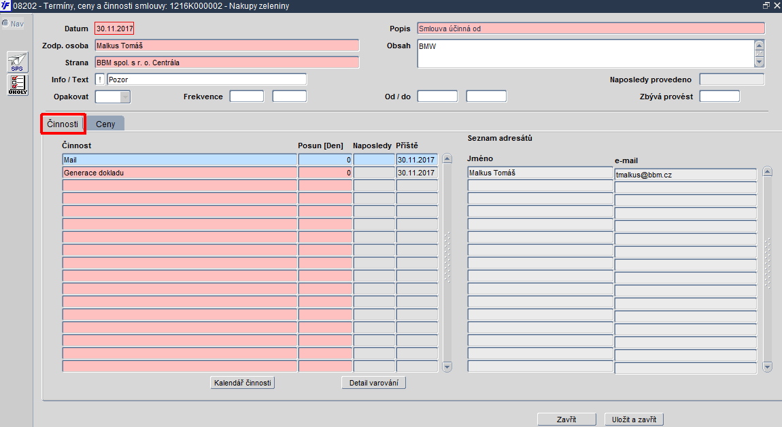Select the Nav radio button
The width and height of the screenshot is (782, 427).
5,23
